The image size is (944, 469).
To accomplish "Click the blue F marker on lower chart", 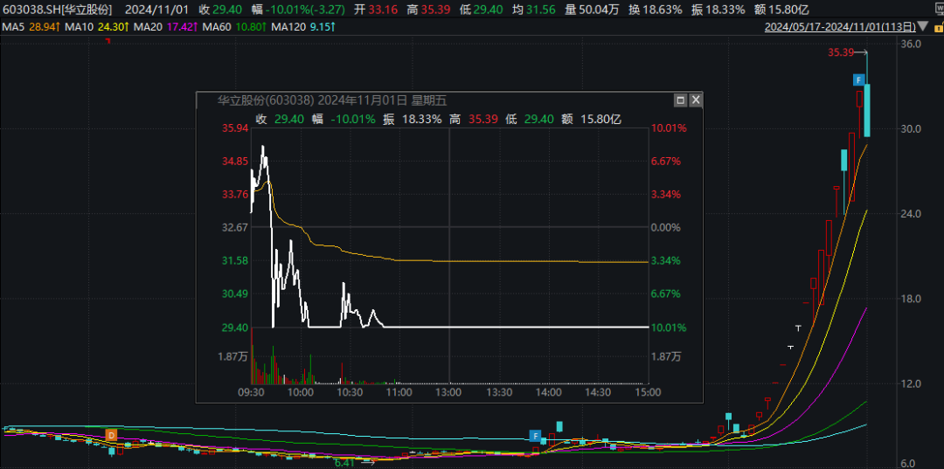I will pyautogui.click(x=535, y=435).
